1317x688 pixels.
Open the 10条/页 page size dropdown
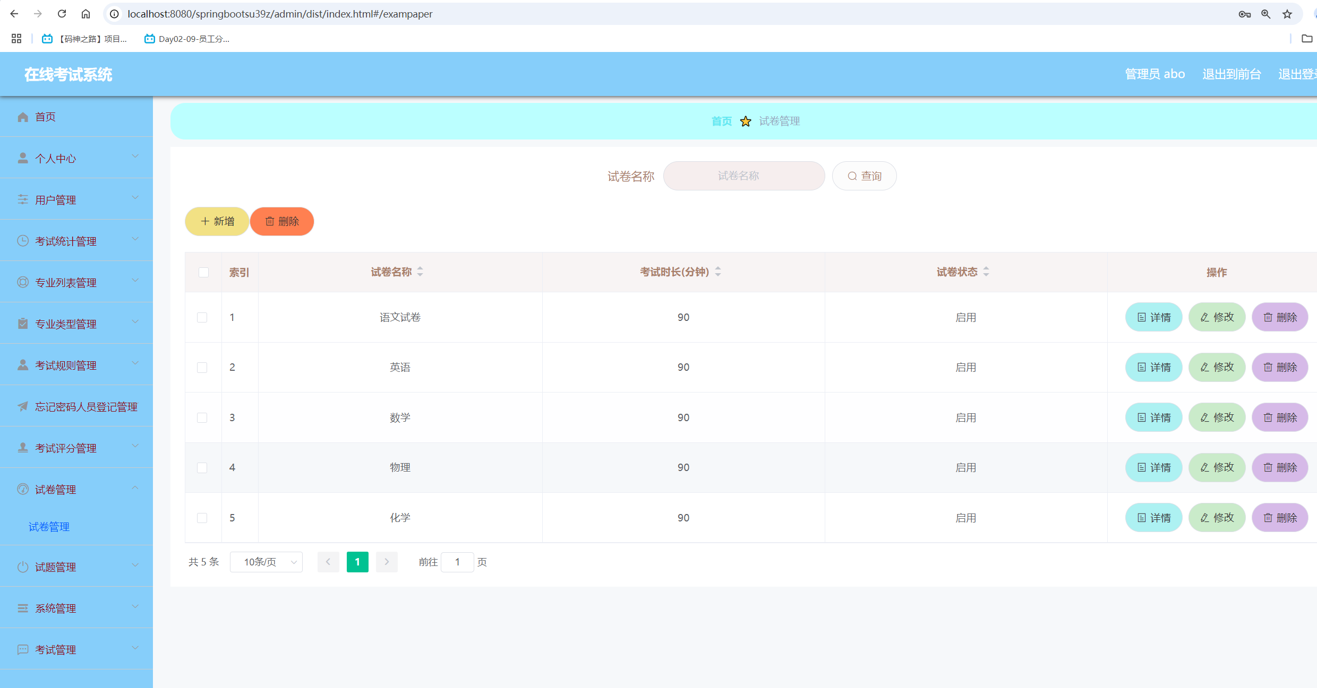[266, 562]
